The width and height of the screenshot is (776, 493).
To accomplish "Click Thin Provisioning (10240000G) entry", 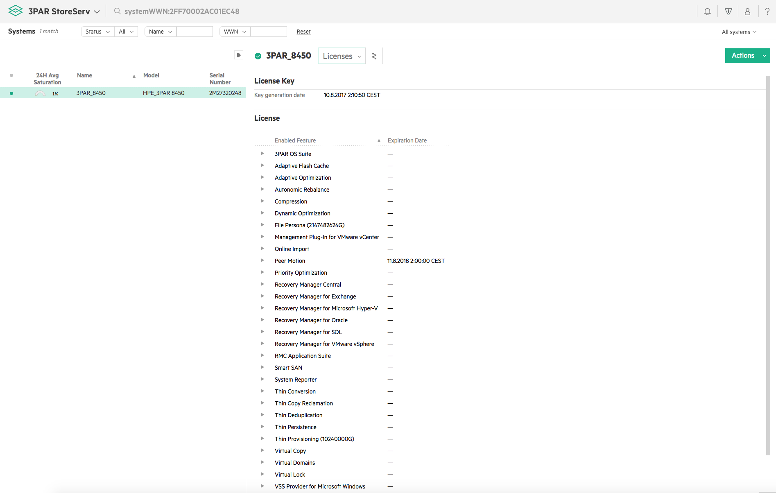I will point(314,439).
